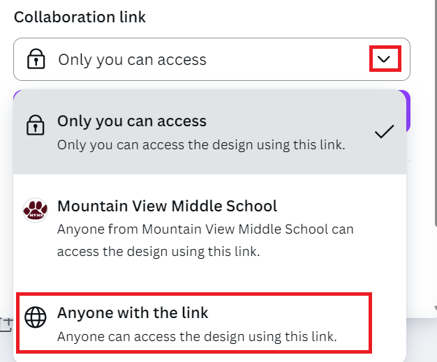This screenshot has height=362, width=437.
Task: Click the checkmark next to the selected option
Action: pyautogui.click(x=385, y=131)
